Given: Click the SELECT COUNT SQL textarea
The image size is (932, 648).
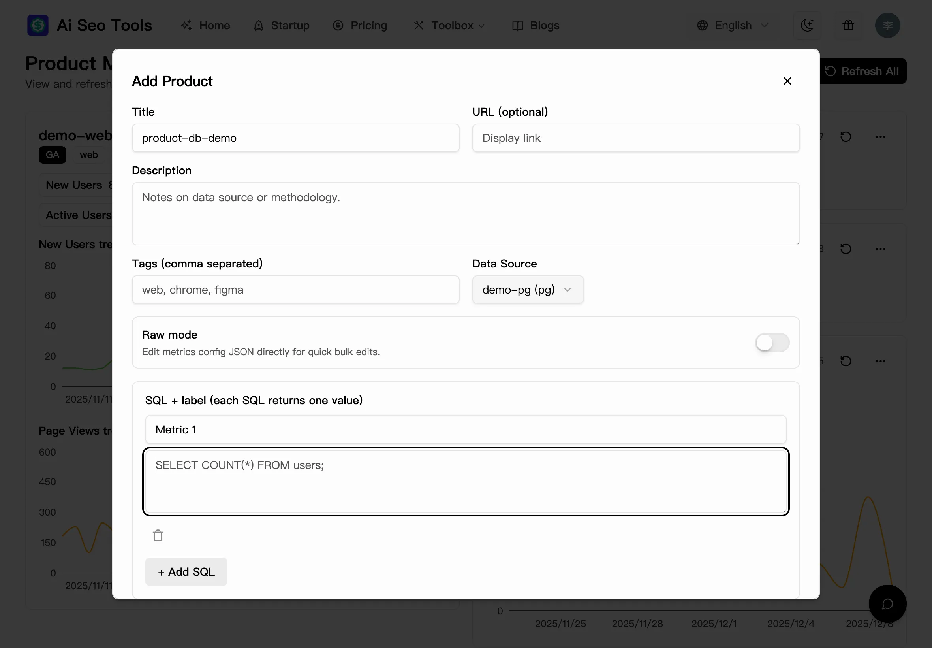Looking at the screenshot, I should click(x=465, y=482).
